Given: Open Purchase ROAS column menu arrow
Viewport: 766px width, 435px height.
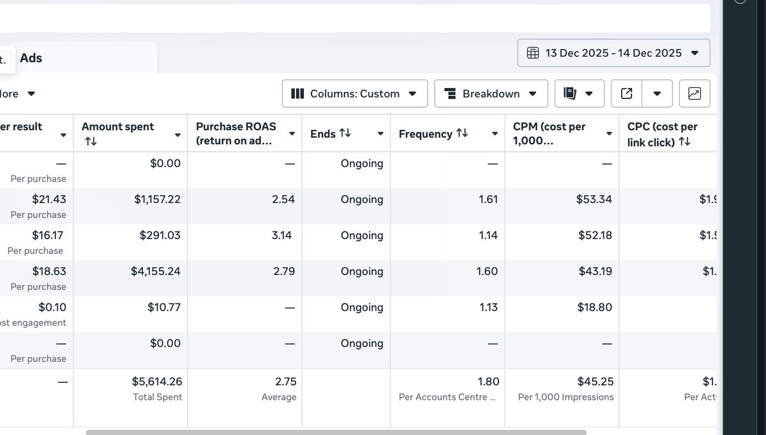Looking at the screenshot, I should pos(292,134).
